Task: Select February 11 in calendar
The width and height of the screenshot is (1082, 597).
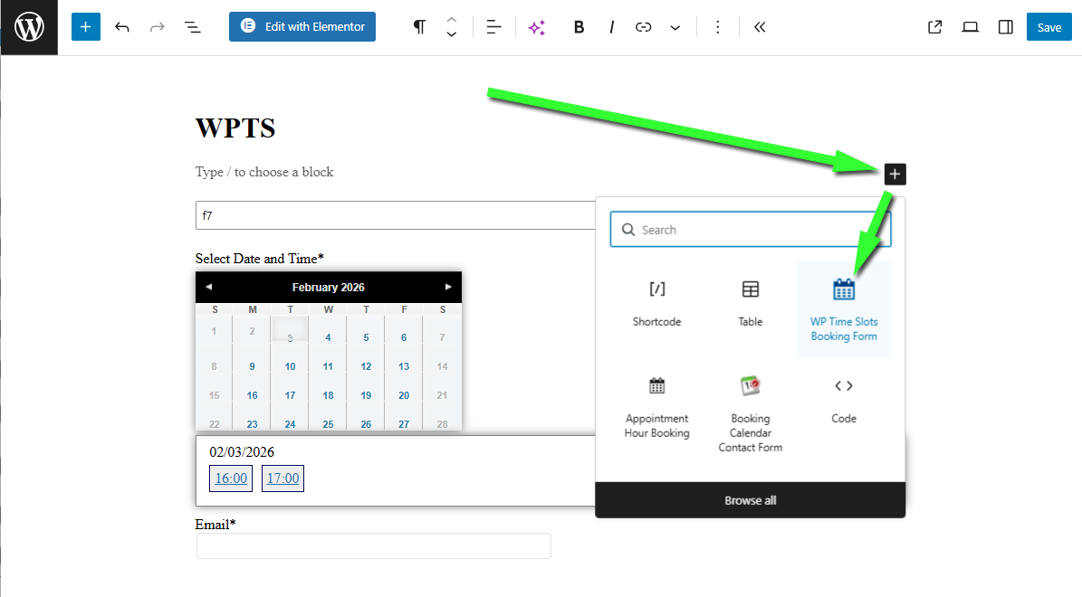Action: coord(328,366)
